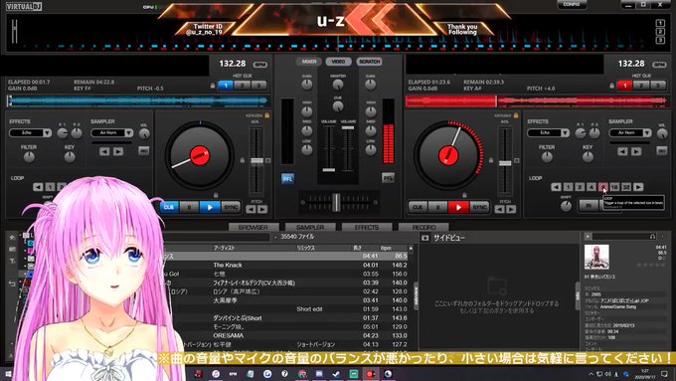Click the left deck pitch slider handle
The image size is (676, 381).
[x=256, y=160]
